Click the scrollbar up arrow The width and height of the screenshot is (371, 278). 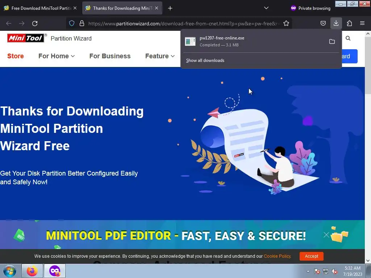[x=368, y=34]
